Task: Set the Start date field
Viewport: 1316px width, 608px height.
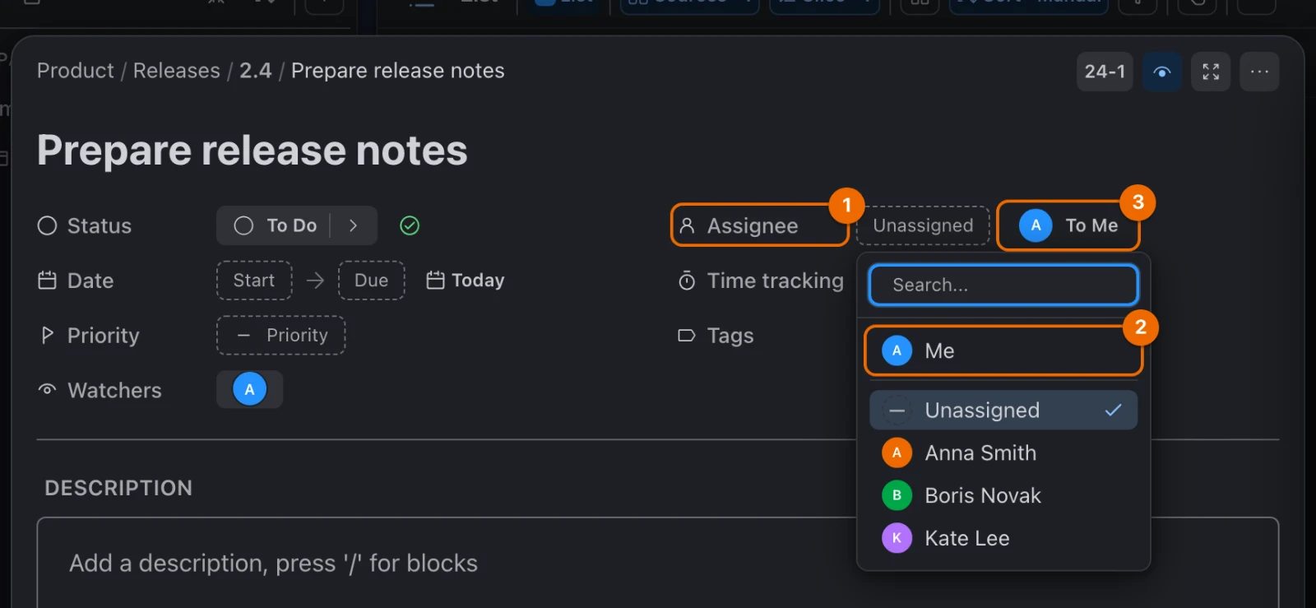Action: [254, 281]
